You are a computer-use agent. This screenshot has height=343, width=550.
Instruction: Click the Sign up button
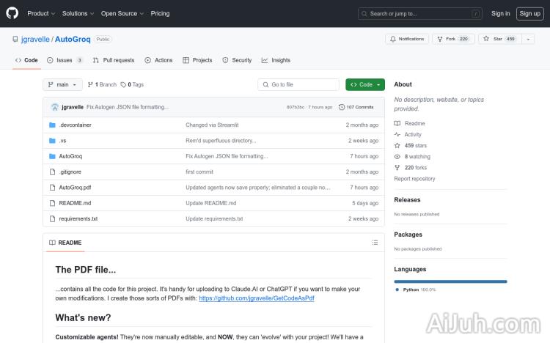(x=528, y=13)
